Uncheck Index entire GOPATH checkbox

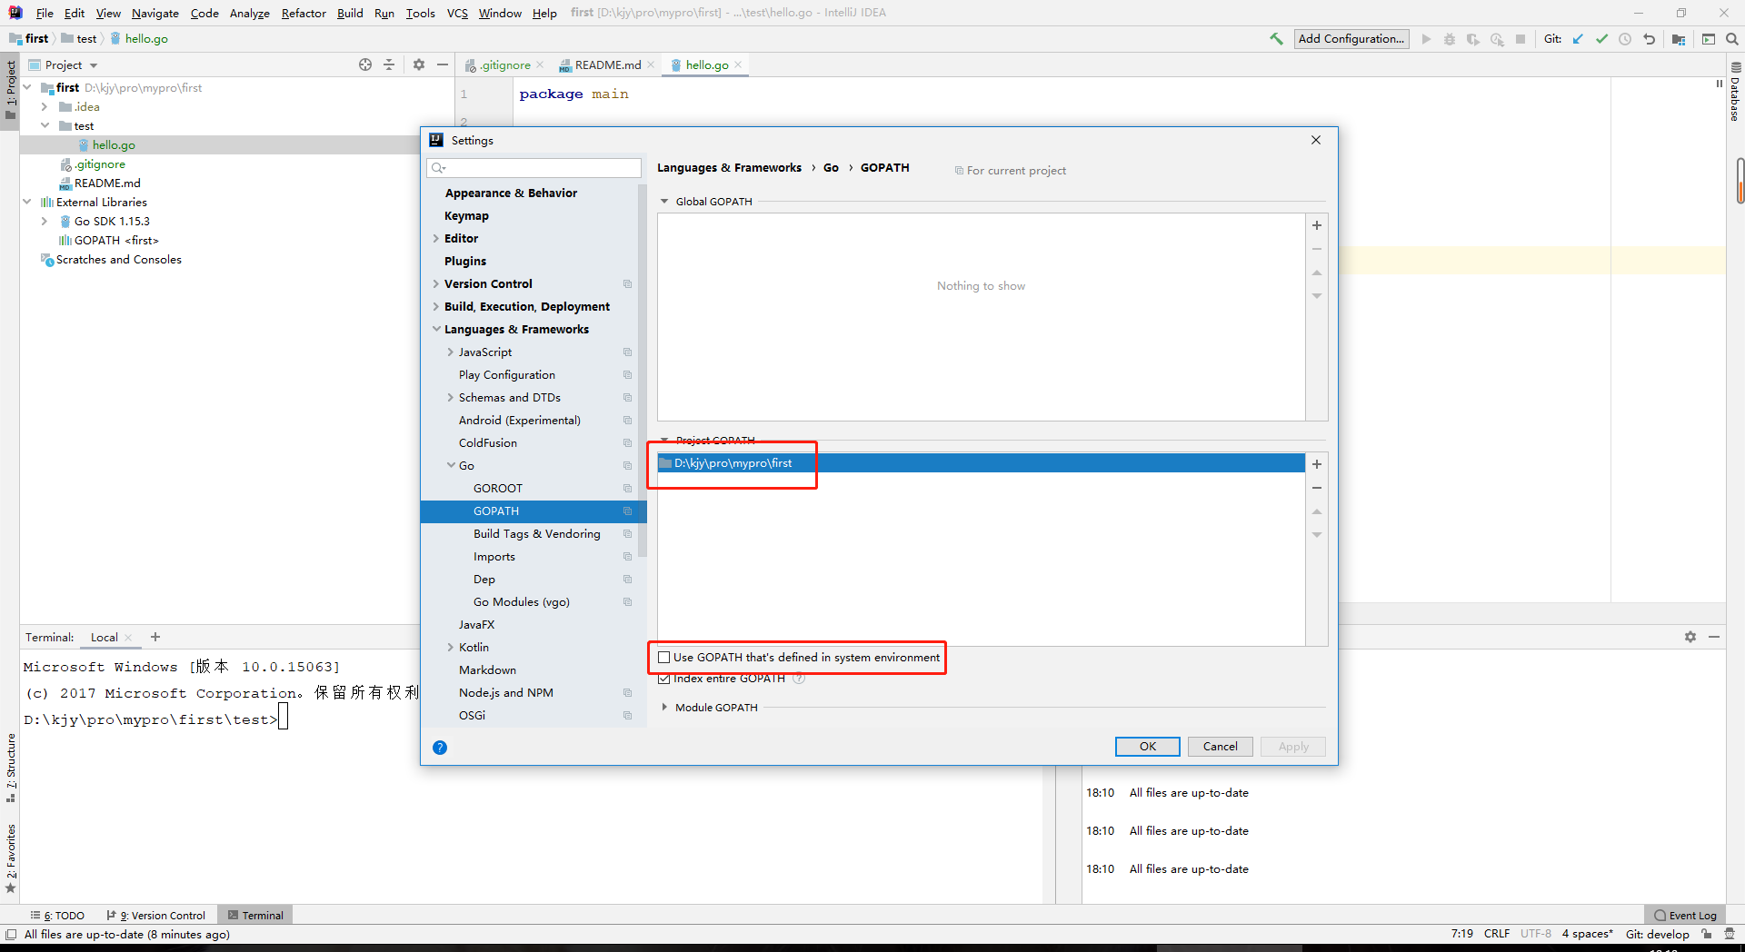pyautogui.click(x=664, y=679)
